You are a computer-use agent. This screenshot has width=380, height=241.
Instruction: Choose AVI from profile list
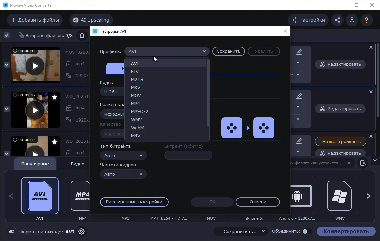tap(166, 63)
